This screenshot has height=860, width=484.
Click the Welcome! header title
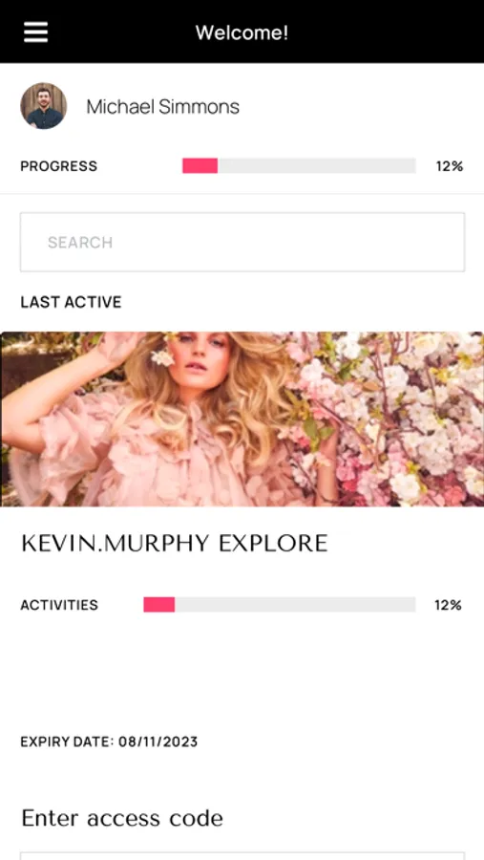(x=242, y=32)
